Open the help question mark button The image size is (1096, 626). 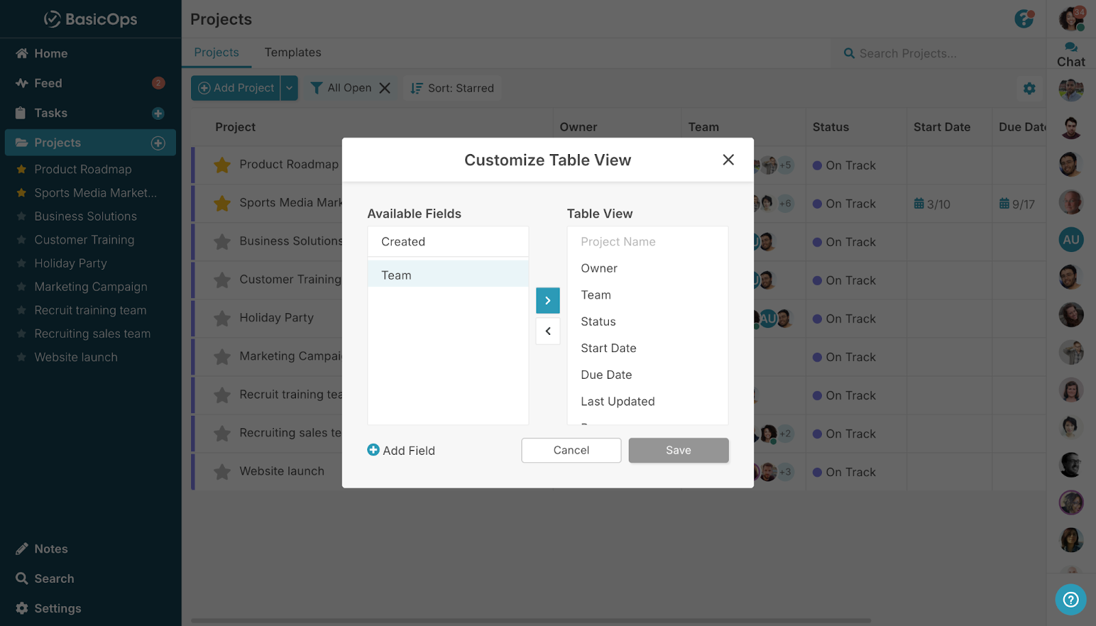coord(1070,600)
